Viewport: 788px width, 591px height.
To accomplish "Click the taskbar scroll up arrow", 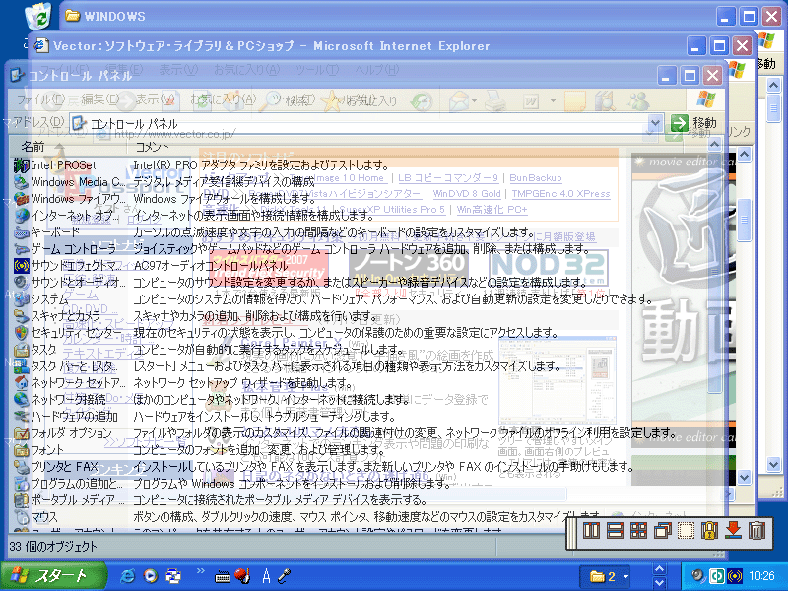I will tap(660, 570).
